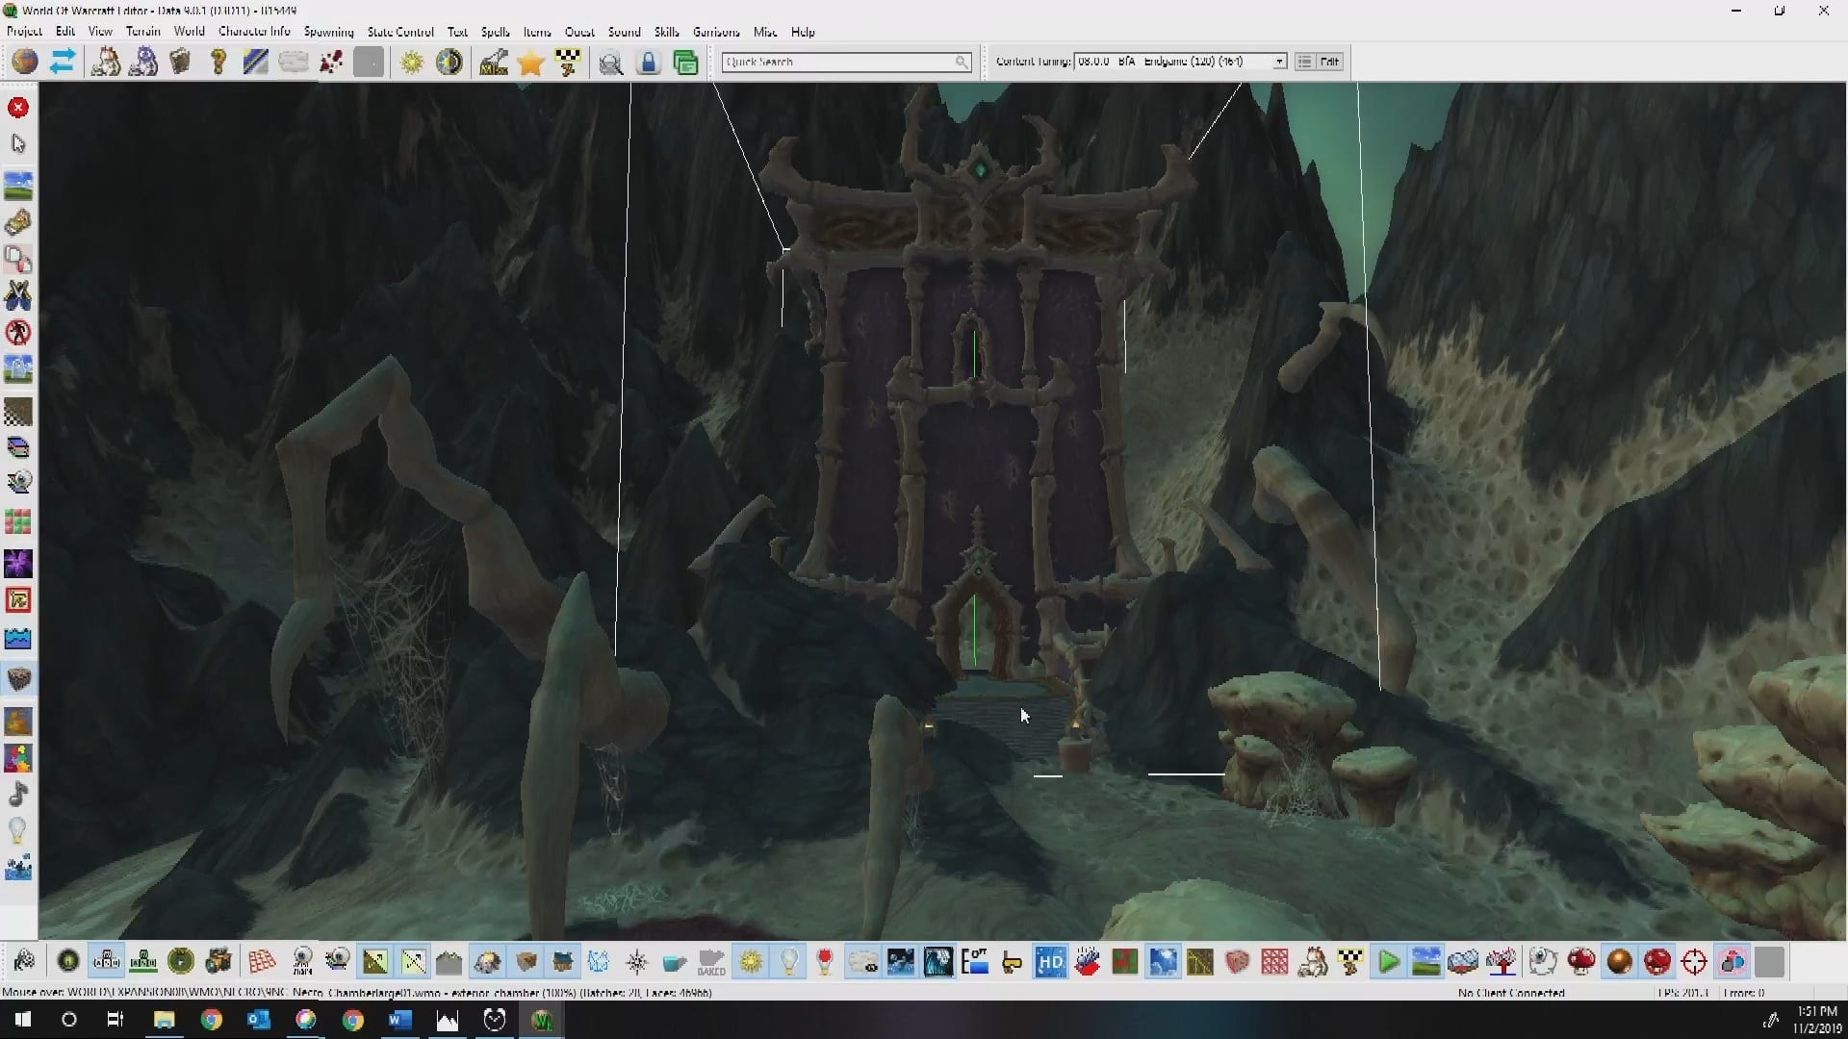The image size is (1848, 1039).
Task: Expand the Content Tuning dropdown
Action: tap(1279, 62)
